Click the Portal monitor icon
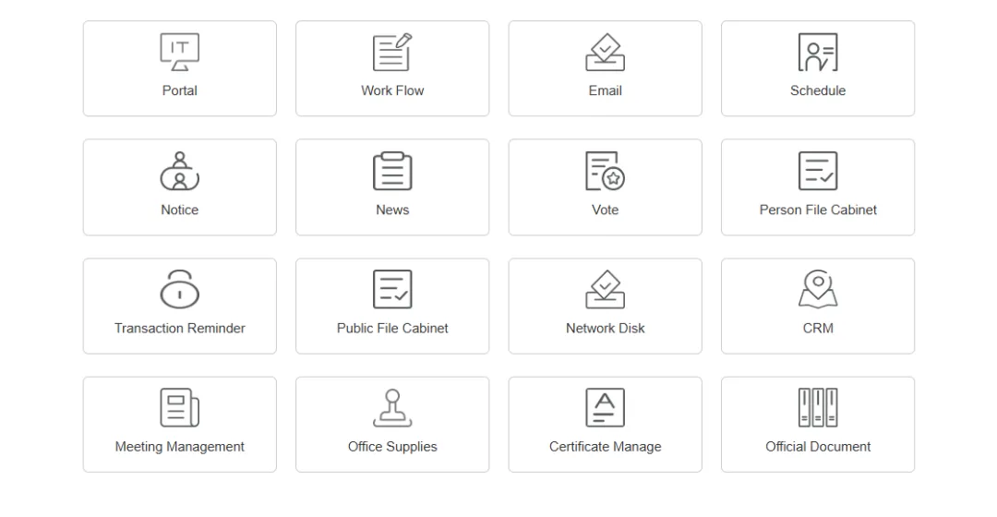The width and height of the screenshot is (997, 517). [179, 53]
